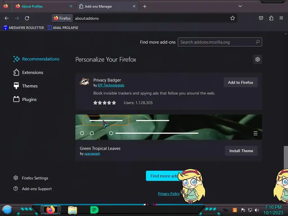Screen dimensions: 288x216
Task: Install the Green Tropical Leaves theme
Action: 241,151
